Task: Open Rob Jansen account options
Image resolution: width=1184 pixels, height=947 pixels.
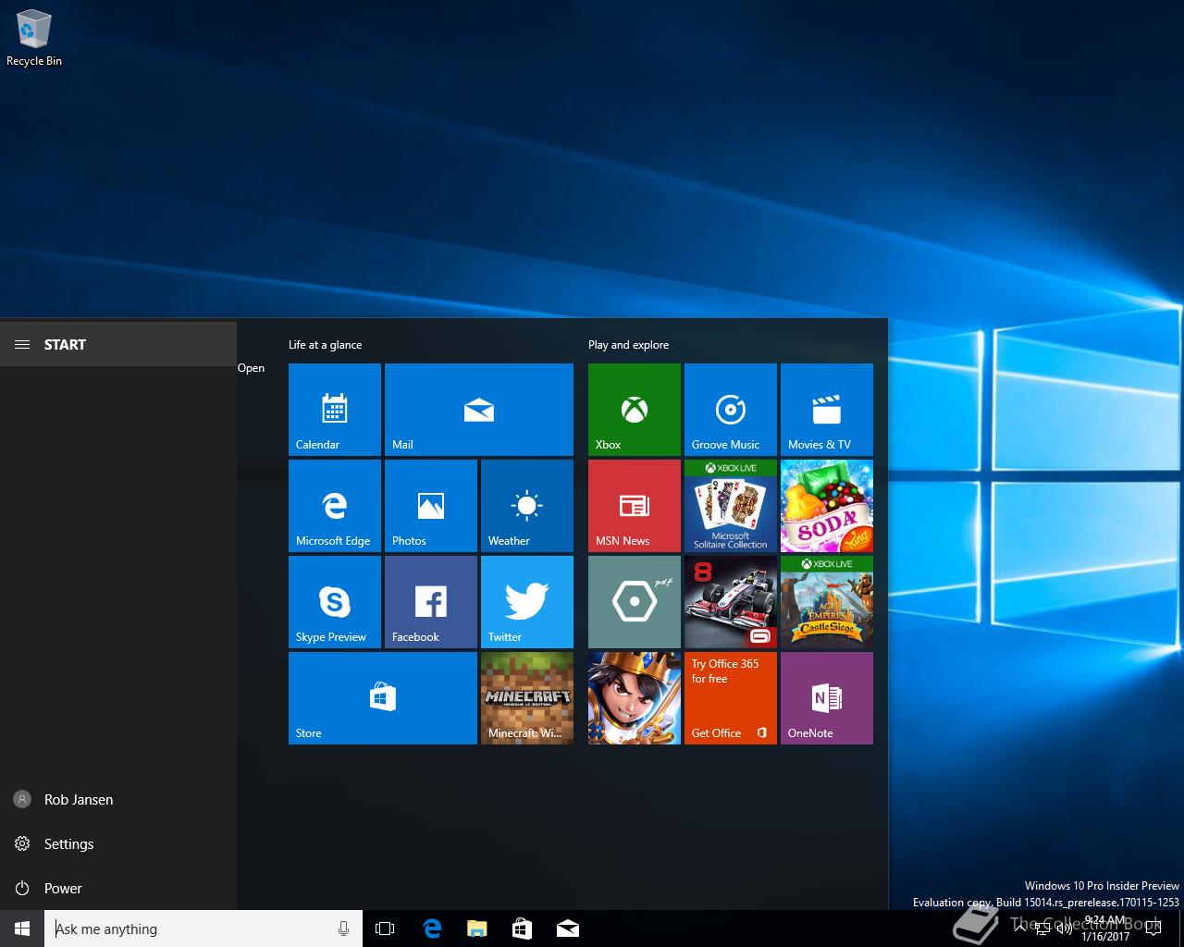Action: click(x=78, y=800)
